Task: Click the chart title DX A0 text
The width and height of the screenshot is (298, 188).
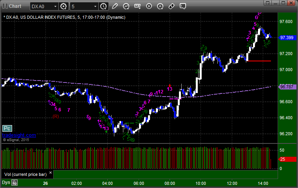Action: pos(65,17)
